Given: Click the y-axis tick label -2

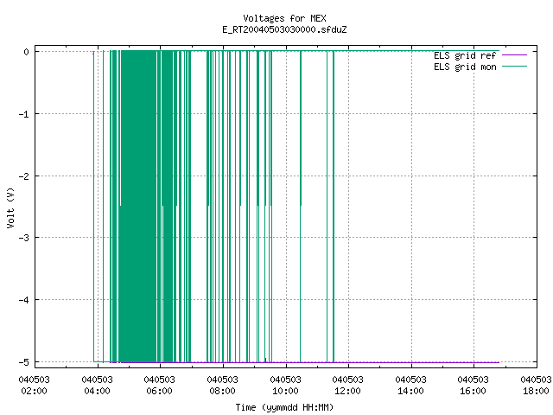Looking at the screenshot, I should (24, 176).
